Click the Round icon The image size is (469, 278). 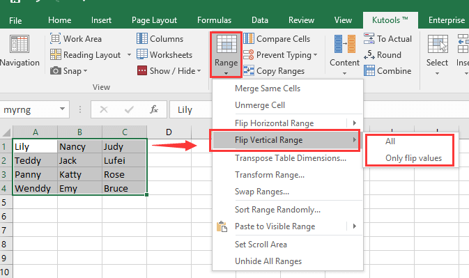(369, 55)
